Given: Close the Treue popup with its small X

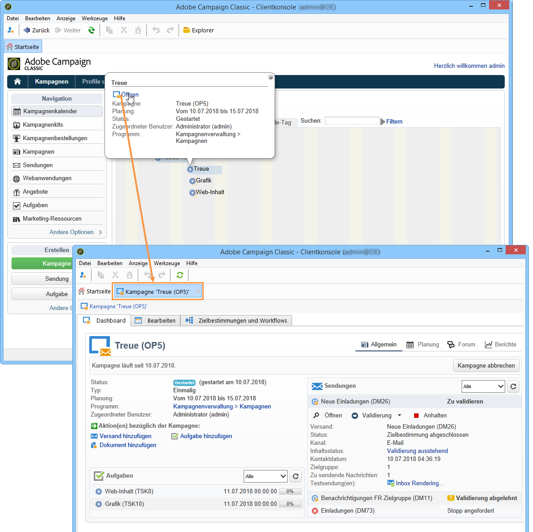Looking at the screenshot, I should point(271,77).
